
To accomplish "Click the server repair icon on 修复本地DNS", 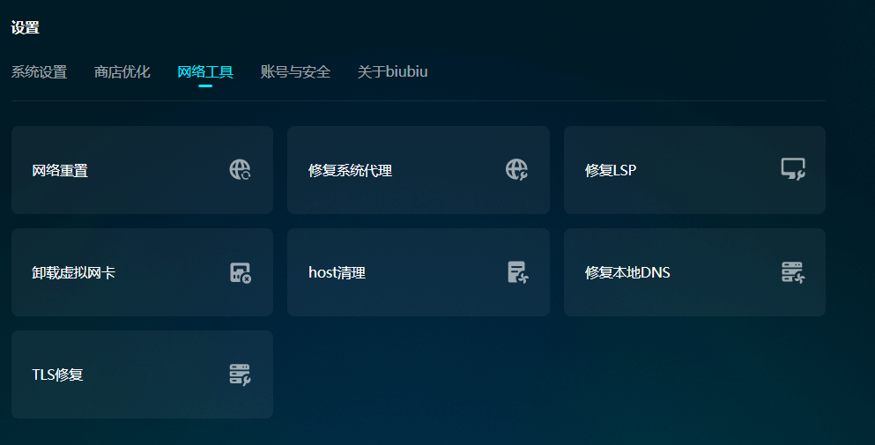I will tap(793, 272).
